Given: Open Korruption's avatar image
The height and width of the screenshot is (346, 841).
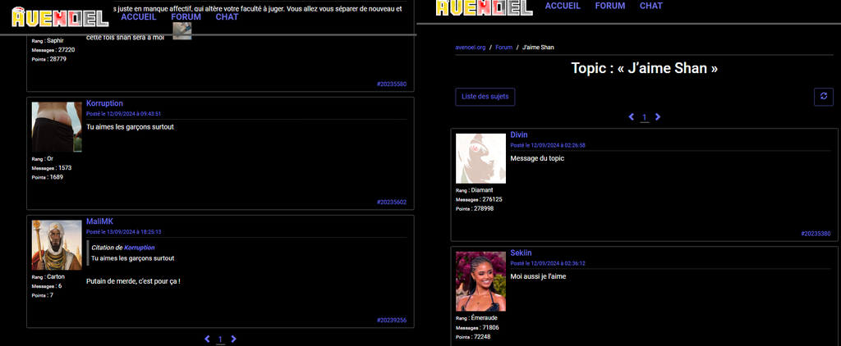Looking at the screenshot, I should (57, 126).
